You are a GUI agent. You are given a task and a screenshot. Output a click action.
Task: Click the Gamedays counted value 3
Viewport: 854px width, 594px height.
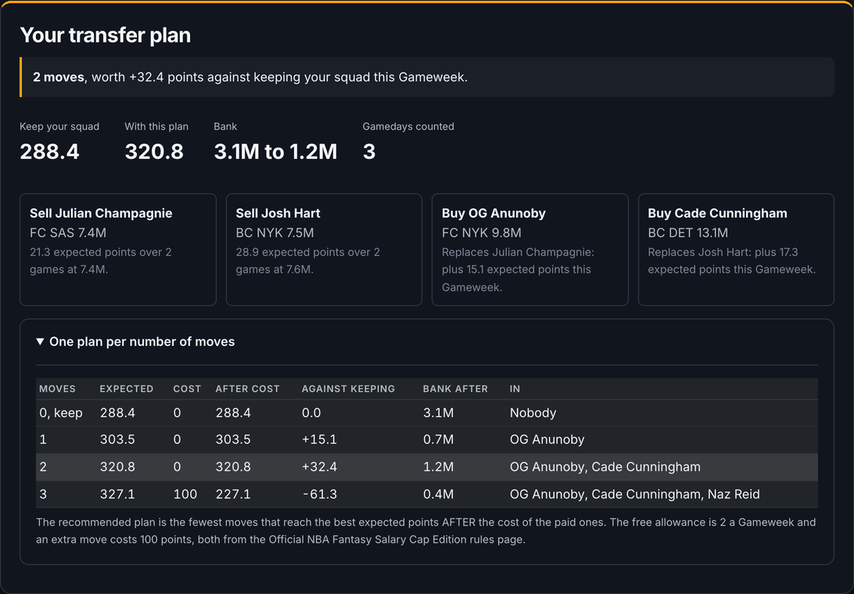click(x=369, y=152)
